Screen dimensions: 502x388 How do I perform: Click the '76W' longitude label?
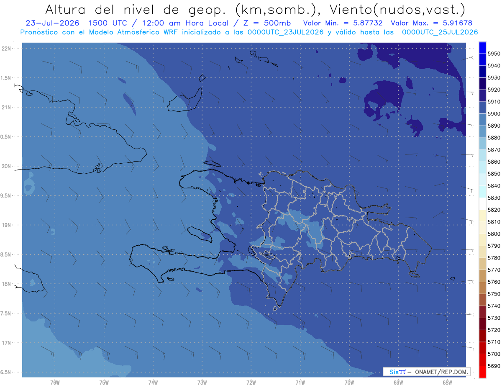(x=55, y=383)
